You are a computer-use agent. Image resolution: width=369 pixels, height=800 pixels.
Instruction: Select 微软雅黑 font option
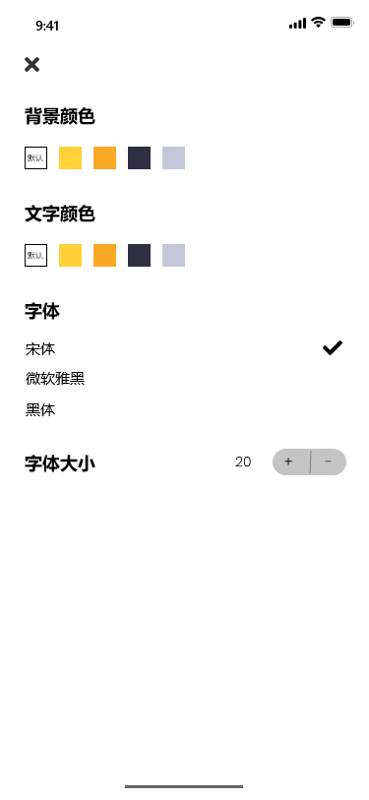[x=55, y=379]
